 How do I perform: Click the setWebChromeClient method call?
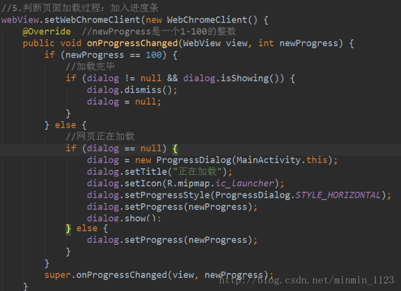coord(93,20)
